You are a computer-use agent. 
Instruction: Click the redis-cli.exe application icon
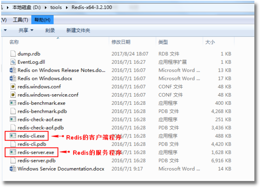13,136
